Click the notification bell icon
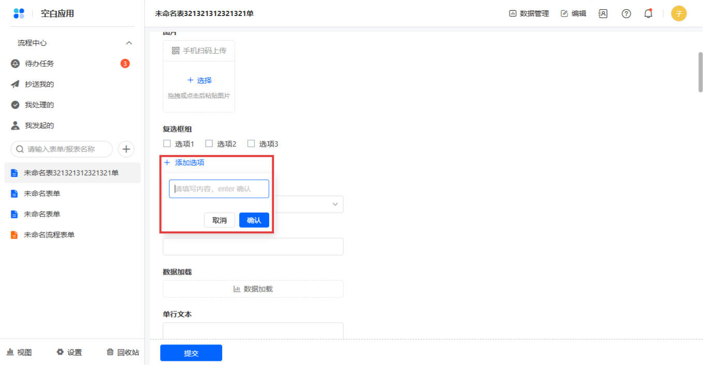Image resolution: width=703 pixels, height=365 pixels. coord(648,14)
